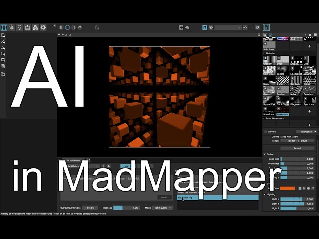Image resolution: width=319 pixels, height=239 pixels.
Task: Select the Clouds material thumbnail
Action: pyautogui.click(x=269, y=91)
